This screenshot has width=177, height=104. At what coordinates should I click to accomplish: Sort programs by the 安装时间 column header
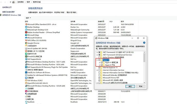point(101,21)
